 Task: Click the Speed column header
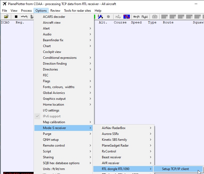[136, 22]
